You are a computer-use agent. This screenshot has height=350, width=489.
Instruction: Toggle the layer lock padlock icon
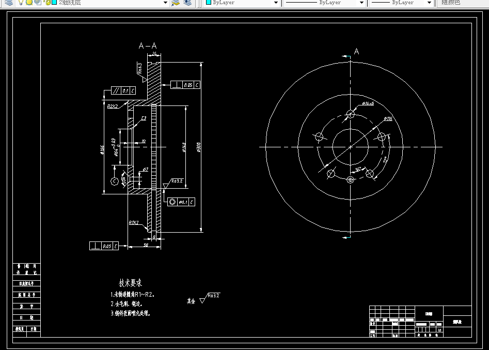click(x=48, y=3)
